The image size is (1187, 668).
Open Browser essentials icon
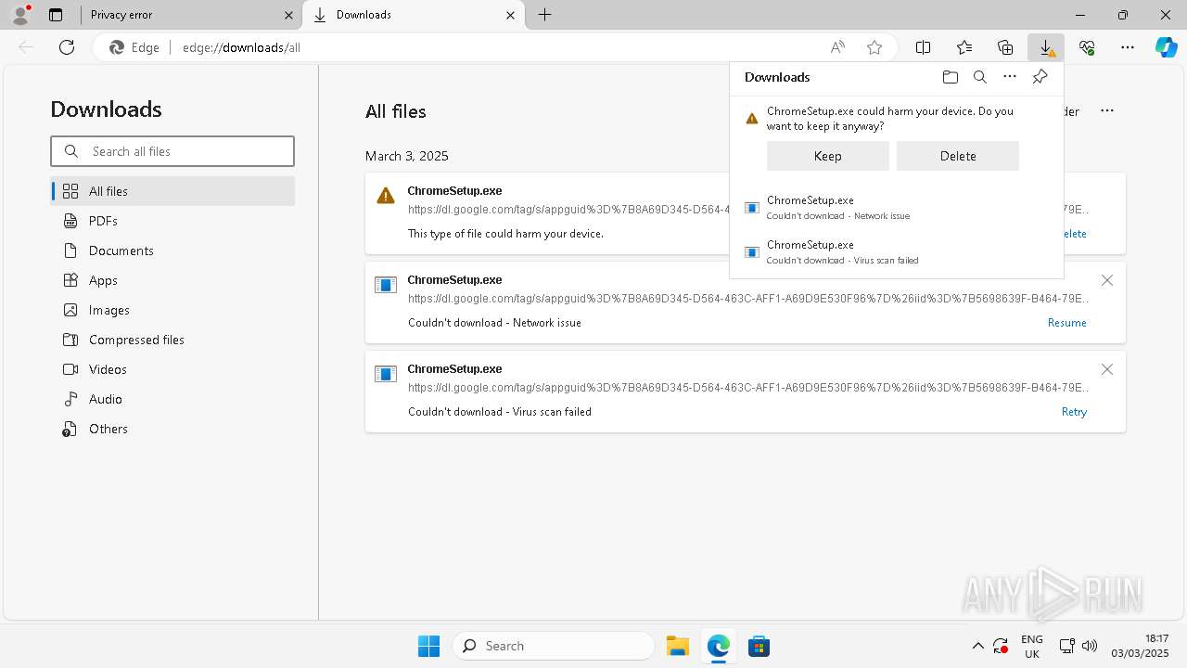[1087, 47]
